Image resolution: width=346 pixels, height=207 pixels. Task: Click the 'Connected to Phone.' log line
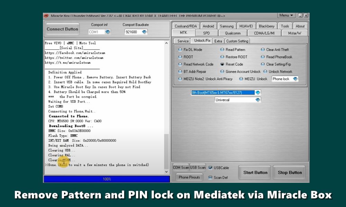tap(69, 116)
